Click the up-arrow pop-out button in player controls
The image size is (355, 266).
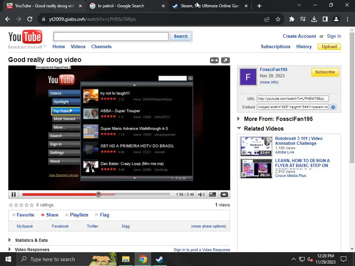pyautogui.click(x=224, y=195)
